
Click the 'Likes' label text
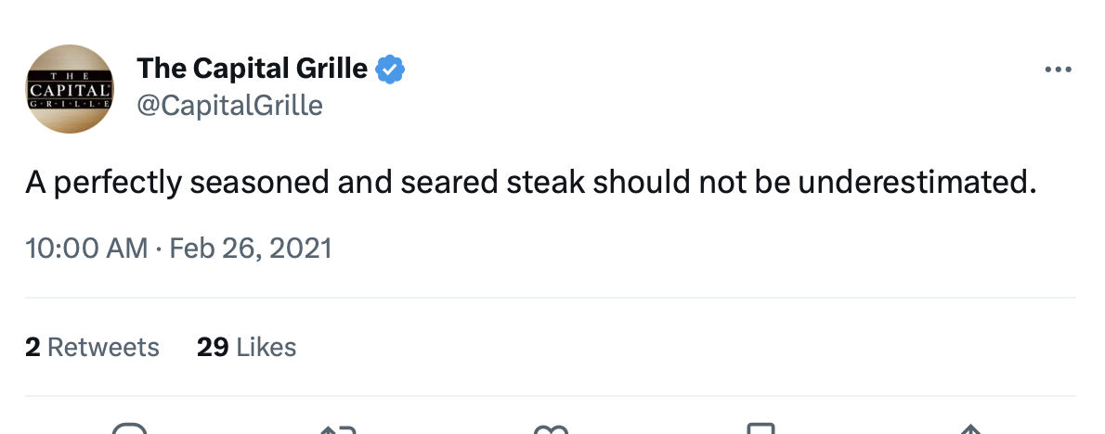tap(266, 347)
